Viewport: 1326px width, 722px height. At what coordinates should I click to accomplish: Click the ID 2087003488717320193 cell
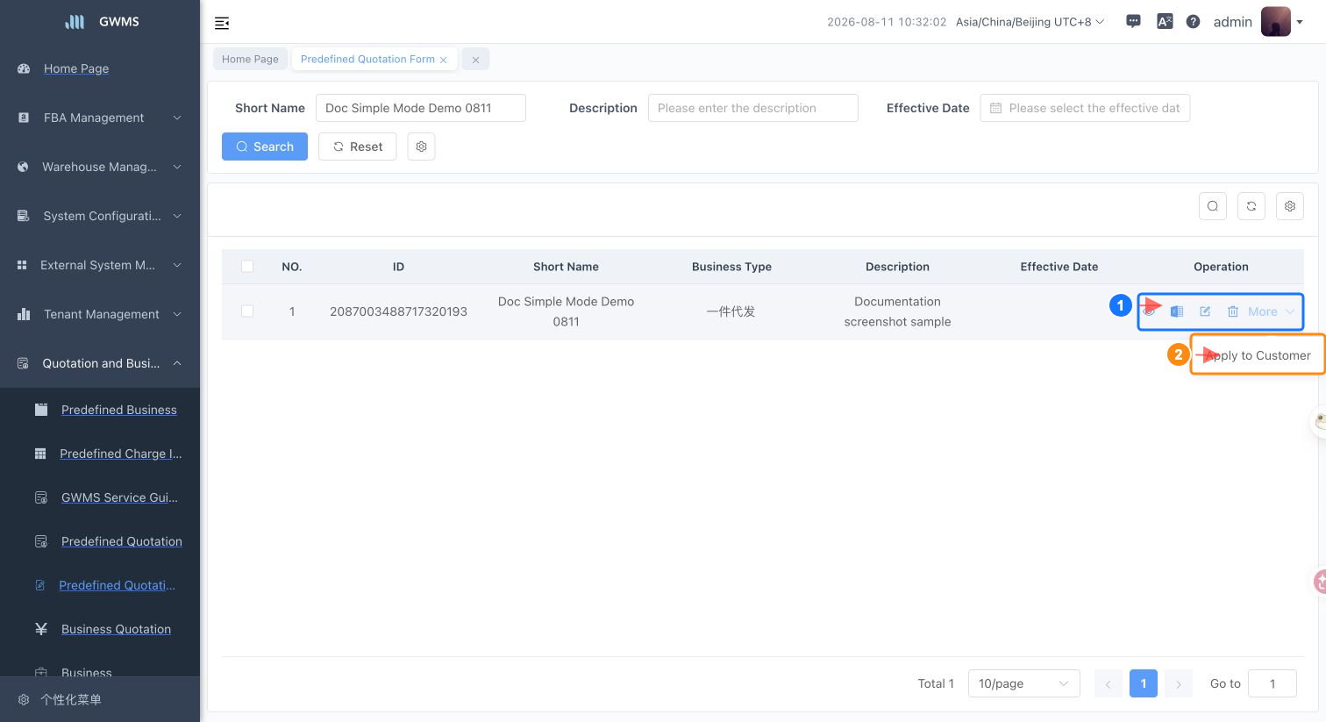398,311
